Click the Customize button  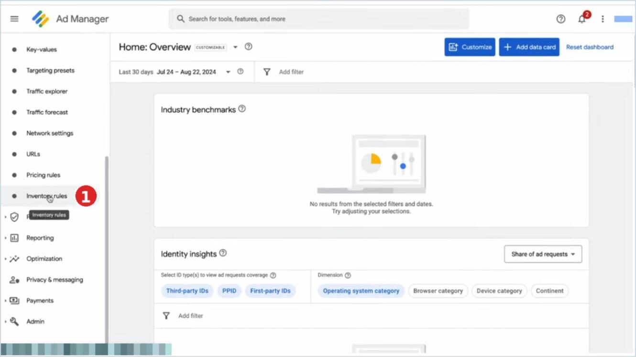(470, 47)
